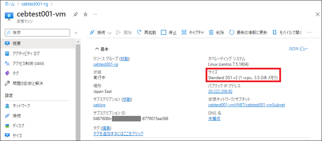This screenshot has height=141, width=322.
Task: Open public IP 20.222.206.92 link
Action: click(220, 91)
